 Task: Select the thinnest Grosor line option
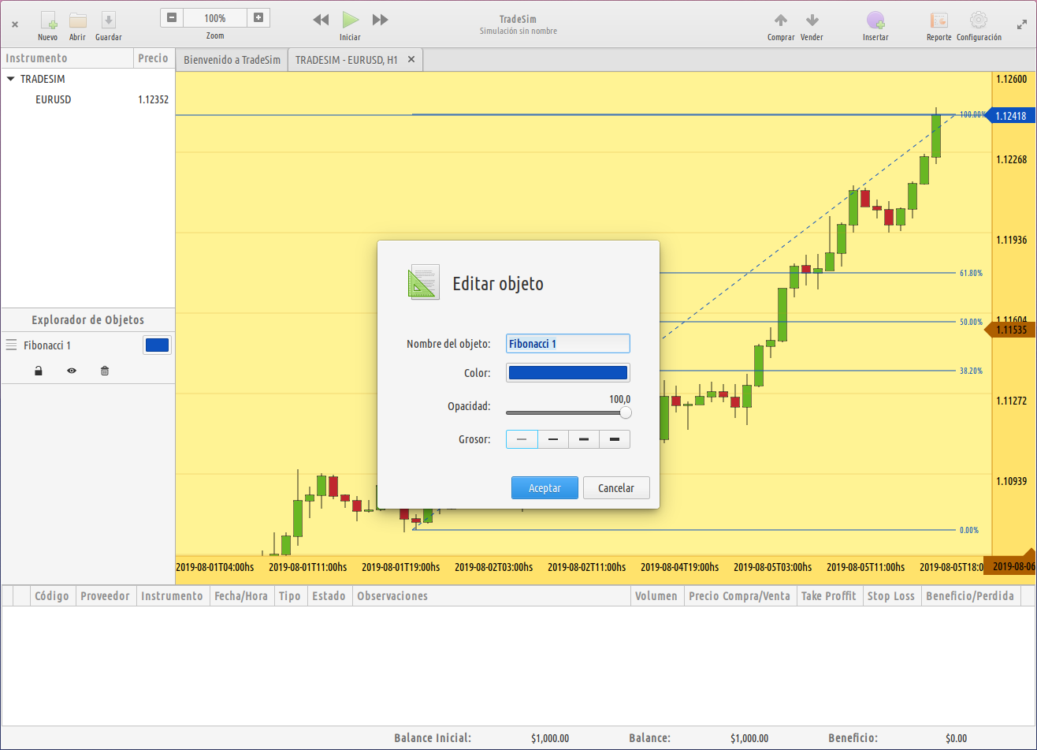click(x=522, y=439)
